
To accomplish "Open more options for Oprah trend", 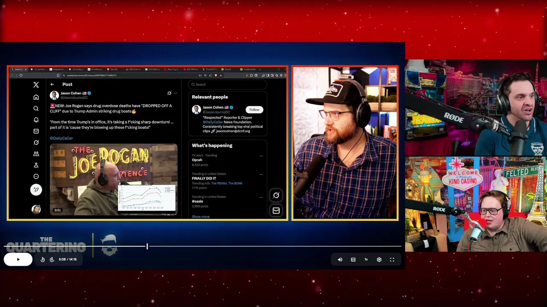I will tap(261, 156).
